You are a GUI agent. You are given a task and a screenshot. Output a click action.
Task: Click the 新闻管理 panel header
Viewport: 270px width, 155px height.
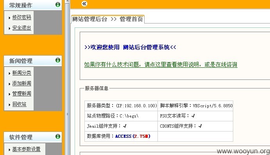[33, 61]
